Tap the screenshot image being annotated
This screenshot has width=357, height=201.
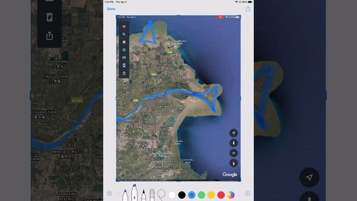click(178, 98)
